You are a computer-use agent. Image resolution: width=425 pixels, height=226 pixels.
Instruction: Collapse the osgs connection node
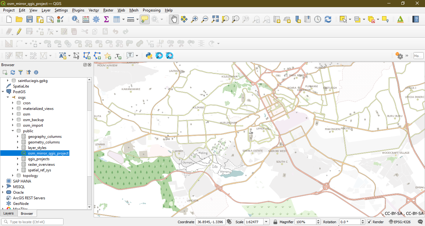[x=8, y=97]
